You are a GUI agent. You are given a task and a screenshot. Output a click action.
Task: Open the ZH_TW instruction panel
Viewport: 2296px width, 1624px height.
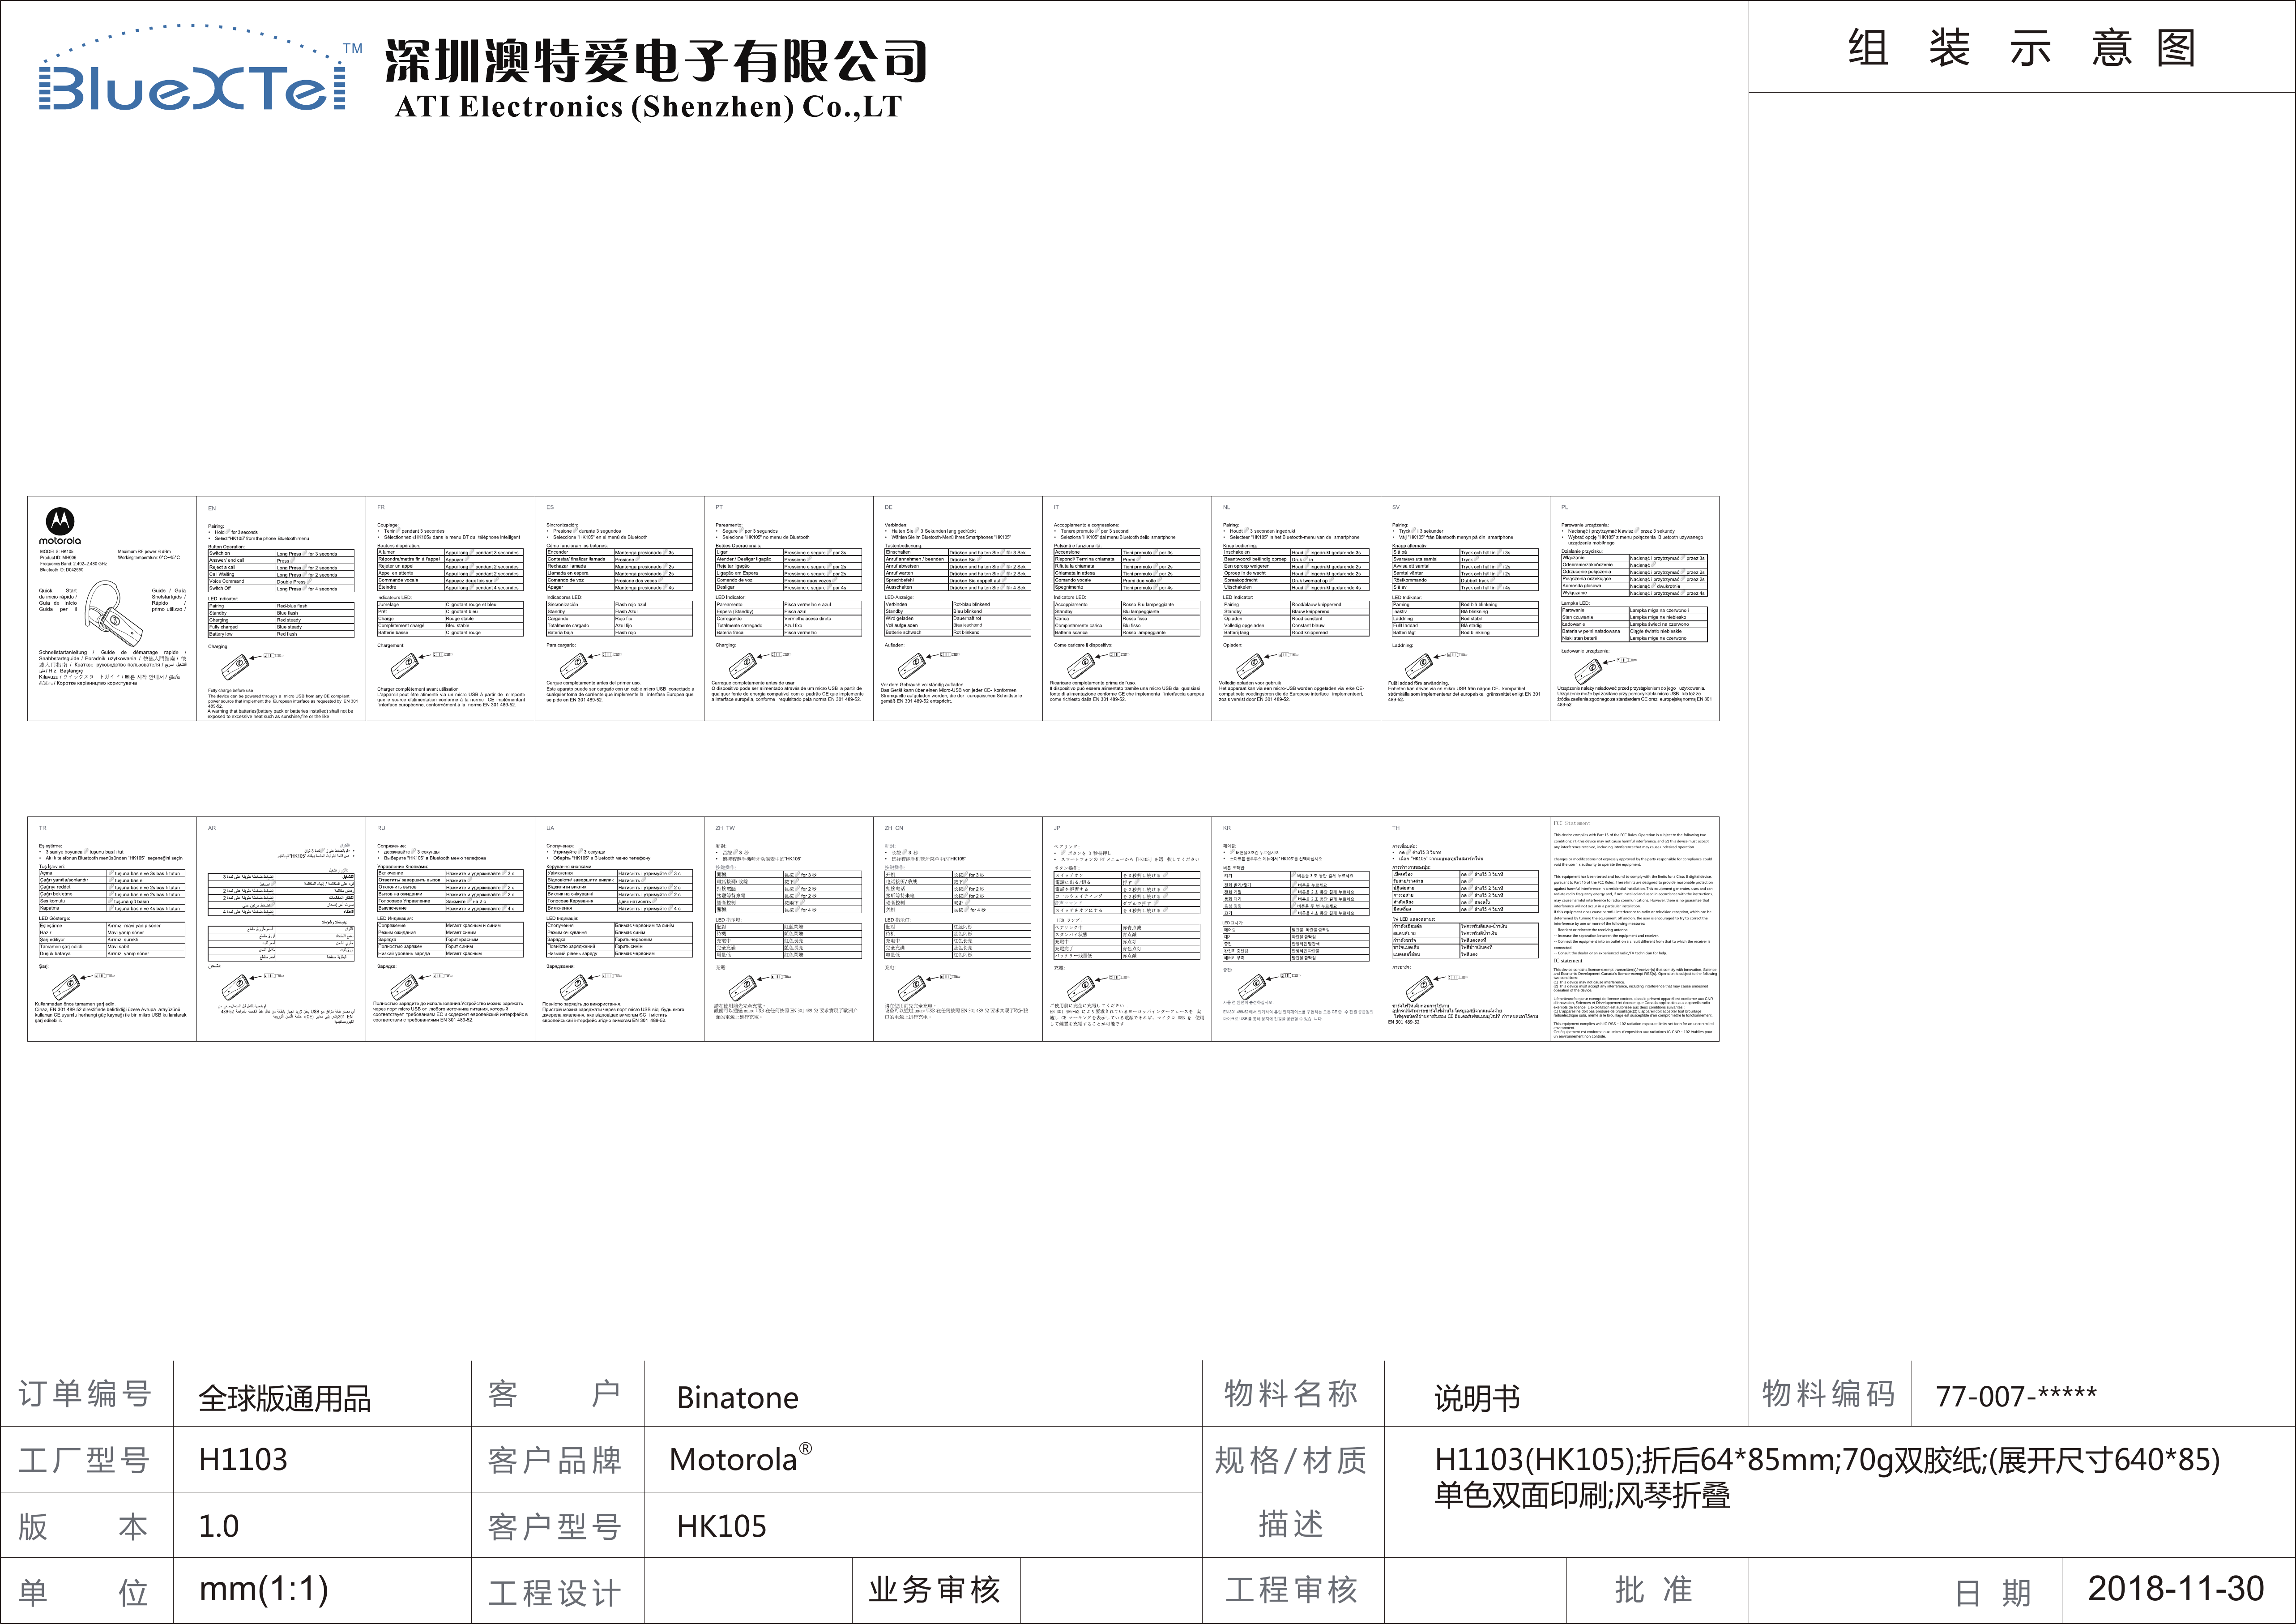point(789,929)
